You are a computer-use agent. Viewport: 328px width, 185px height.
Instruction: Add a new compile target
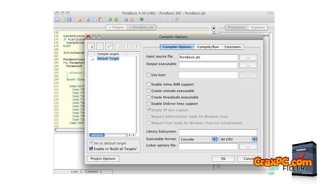pos(91,46)
